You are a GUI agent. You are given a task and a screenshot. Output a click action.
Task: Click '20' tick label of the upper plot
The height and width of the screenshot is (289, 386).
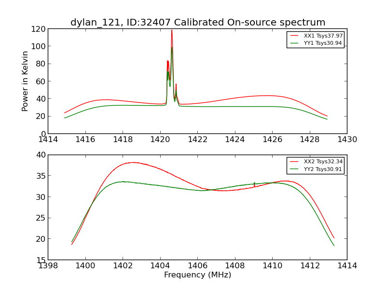[41, 116]
